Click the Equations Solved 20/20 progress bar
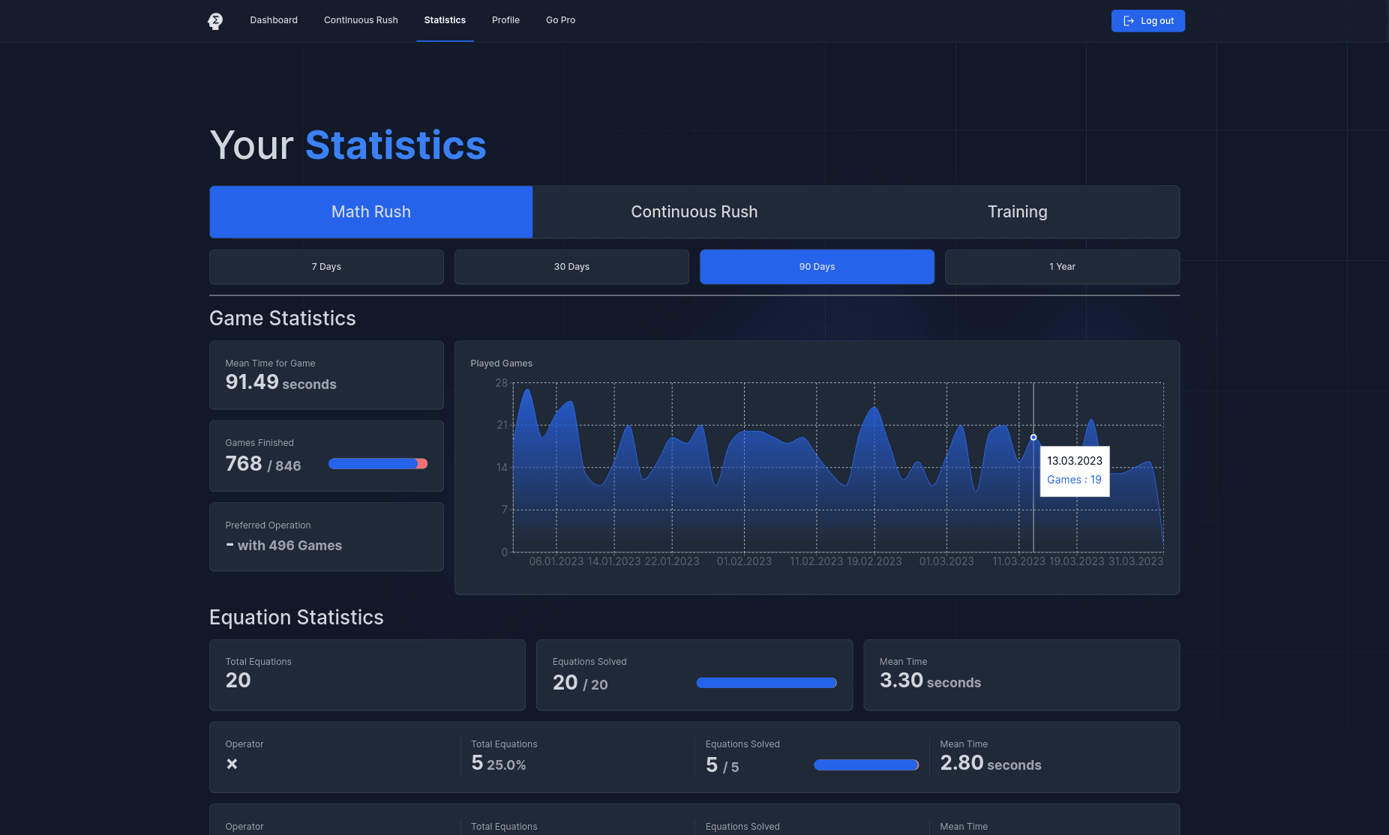 point(766,683)
